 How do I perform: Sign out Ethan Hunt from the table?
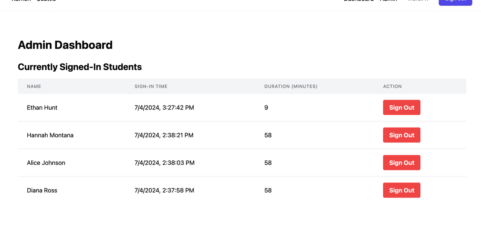pos(401,107)
